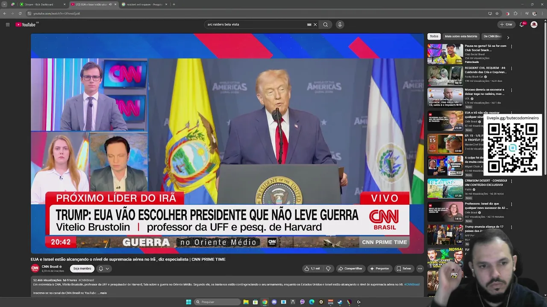The width and height of the screenshot is (547, 307).
Task: Open Windows Start menu
Action: [188, 302]
